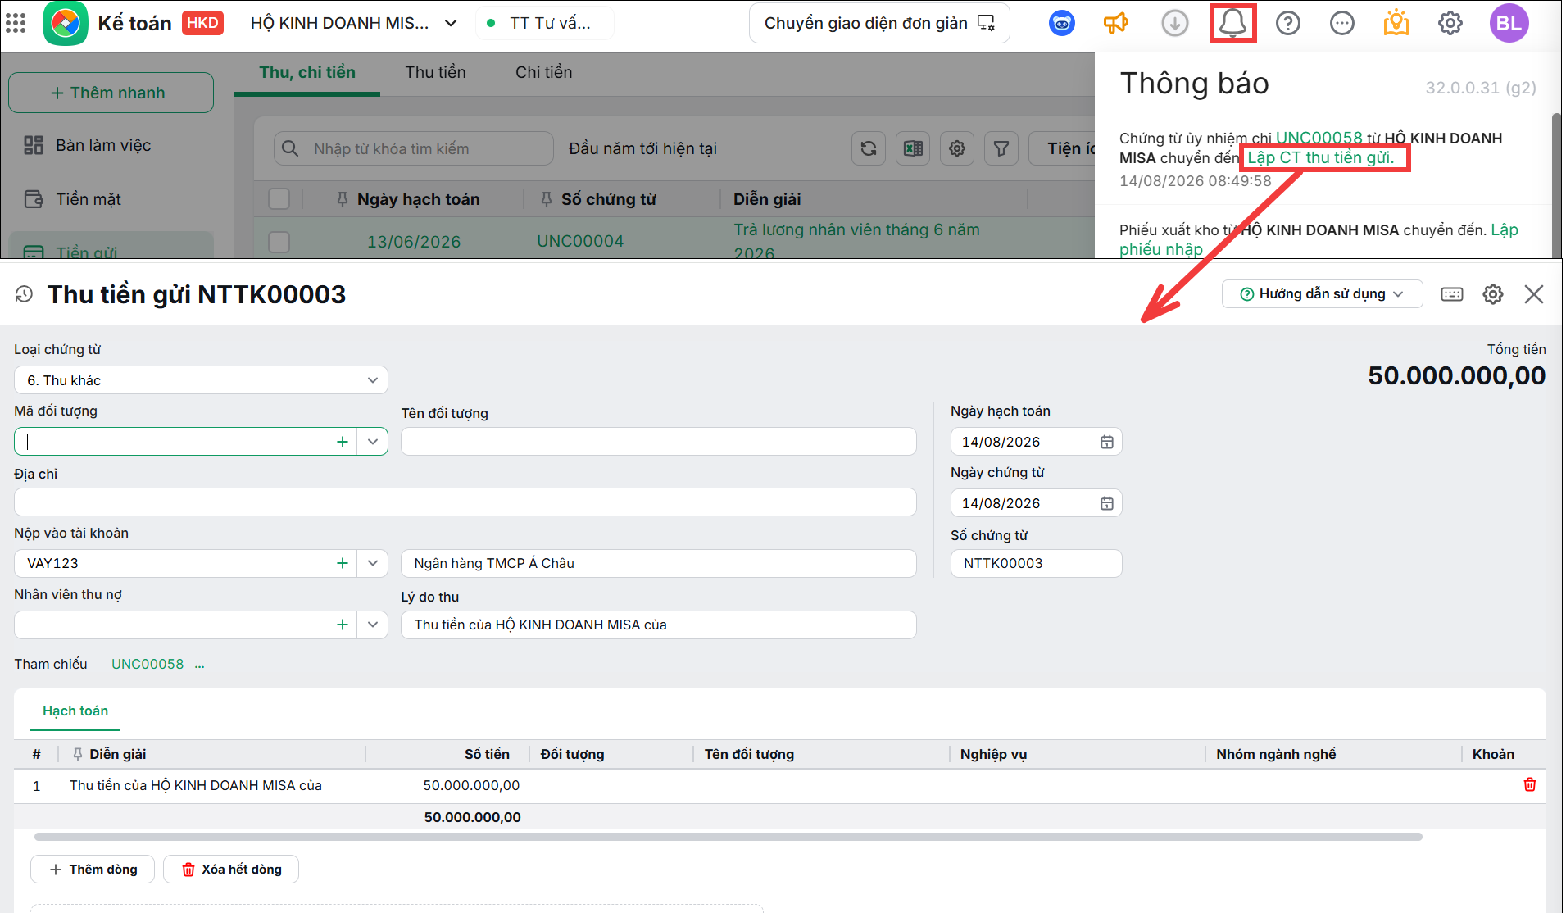Toggle the select-all checkbox in list header
Viewport: 1566px width, 913px height.
pyautogui.click(x=279, y=199)
